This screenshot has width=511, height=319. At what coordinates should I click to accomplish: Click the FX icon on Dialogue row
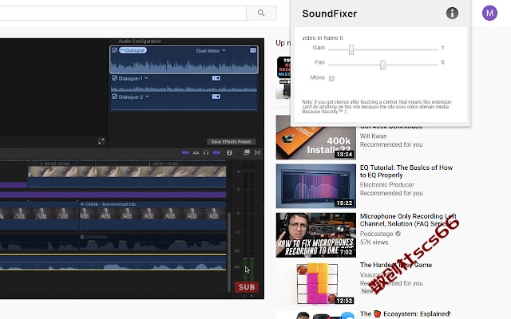click(253, 50)
